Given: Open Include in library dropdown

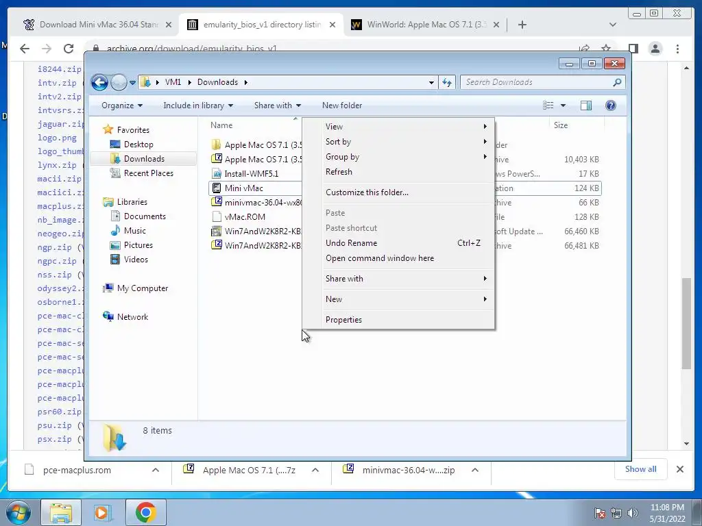Looking at the screenshot, I should [198, 105].
